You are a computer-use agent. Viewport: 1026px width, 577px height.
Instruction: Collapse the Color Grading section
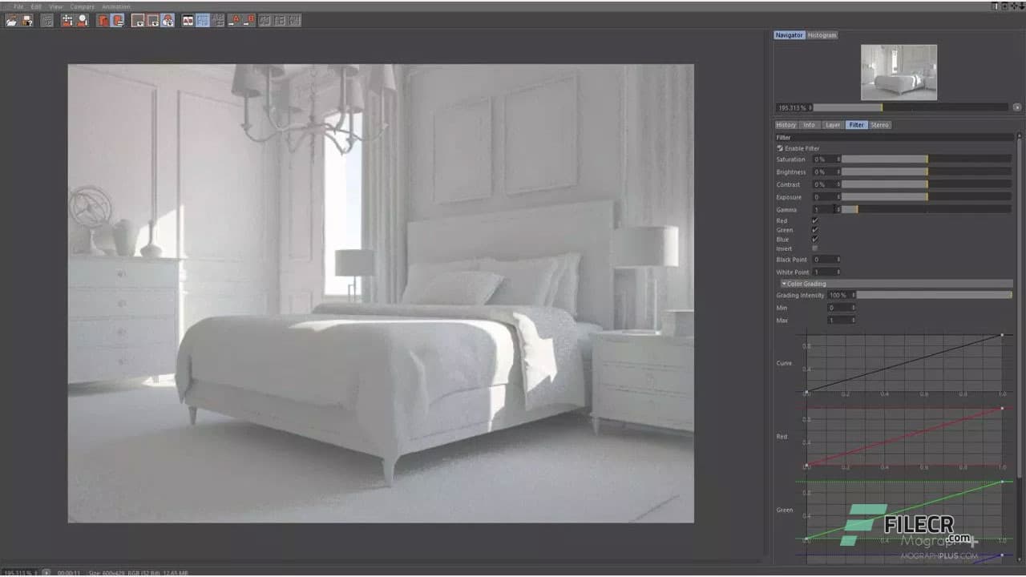click(784, 283)
